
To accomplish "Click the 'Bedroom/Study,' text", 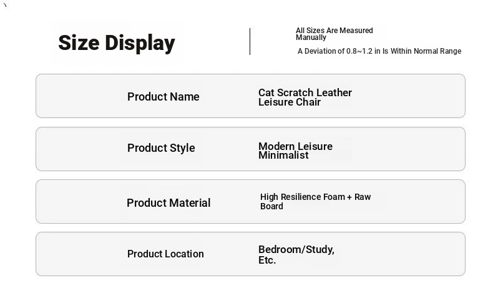I will coord(296,249).
